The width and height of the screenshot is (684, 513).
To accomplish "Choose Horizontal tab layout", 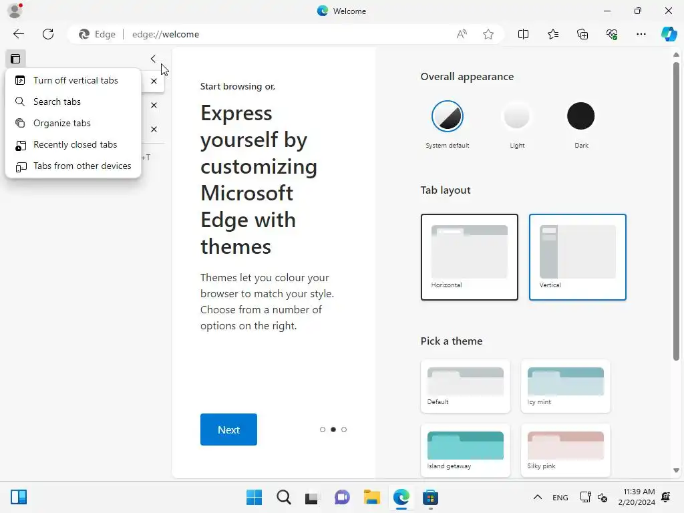I will click(x=470, y=257).
